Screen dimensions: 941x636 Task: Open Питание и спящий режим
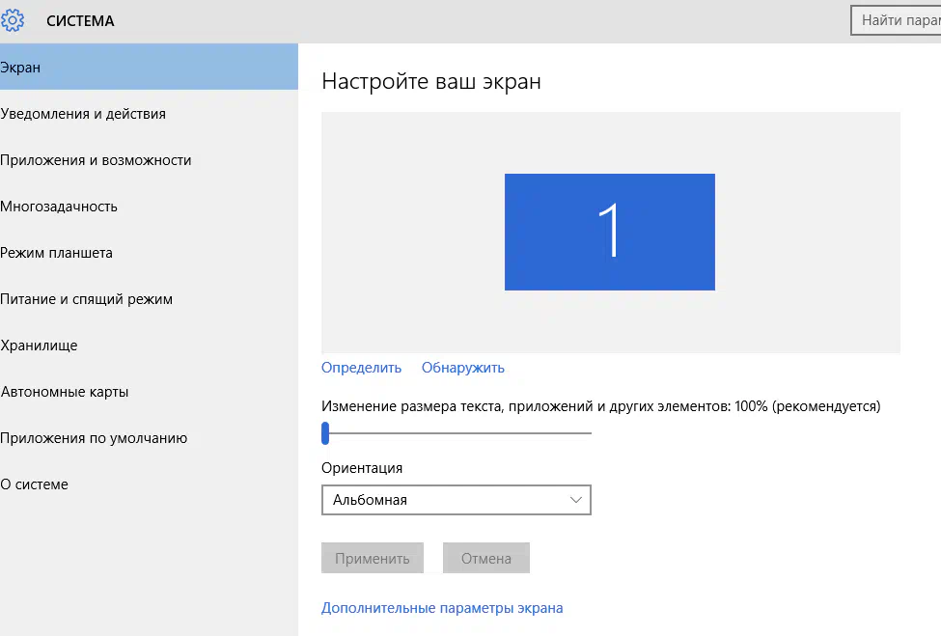(149, 299)
